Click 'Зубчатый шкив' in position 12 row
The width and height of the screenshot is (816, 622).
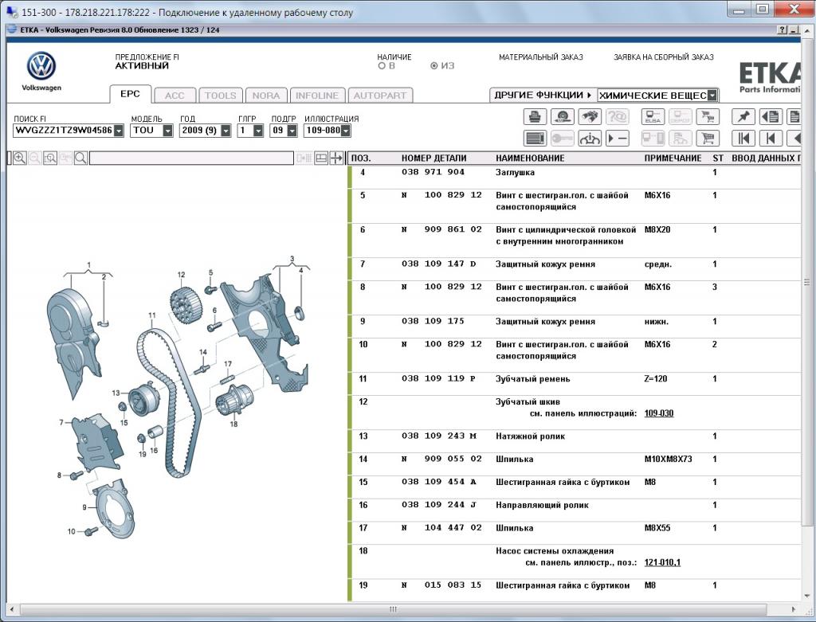tap(528, 402)
